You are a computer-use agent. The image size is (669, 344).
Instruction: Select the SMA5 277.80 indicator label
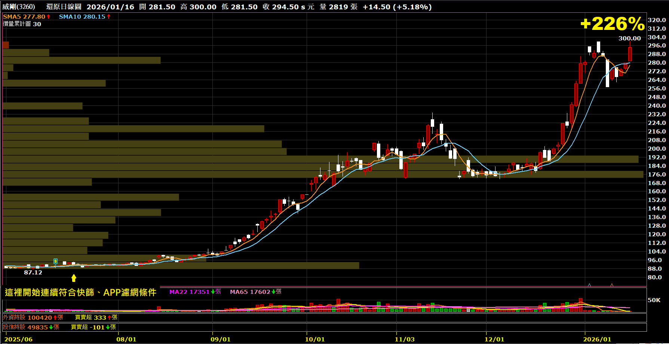pos(27,16)
